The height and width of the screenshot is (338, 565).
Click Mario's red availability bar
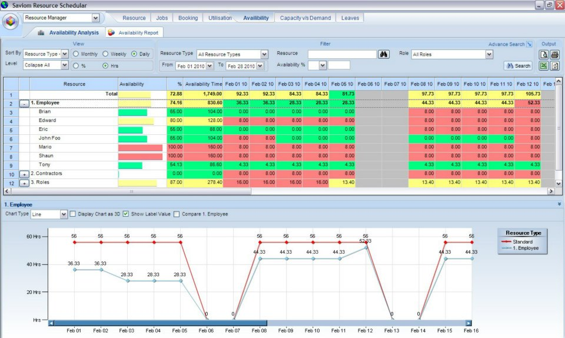pyautogui.click(x=141, y=148)
